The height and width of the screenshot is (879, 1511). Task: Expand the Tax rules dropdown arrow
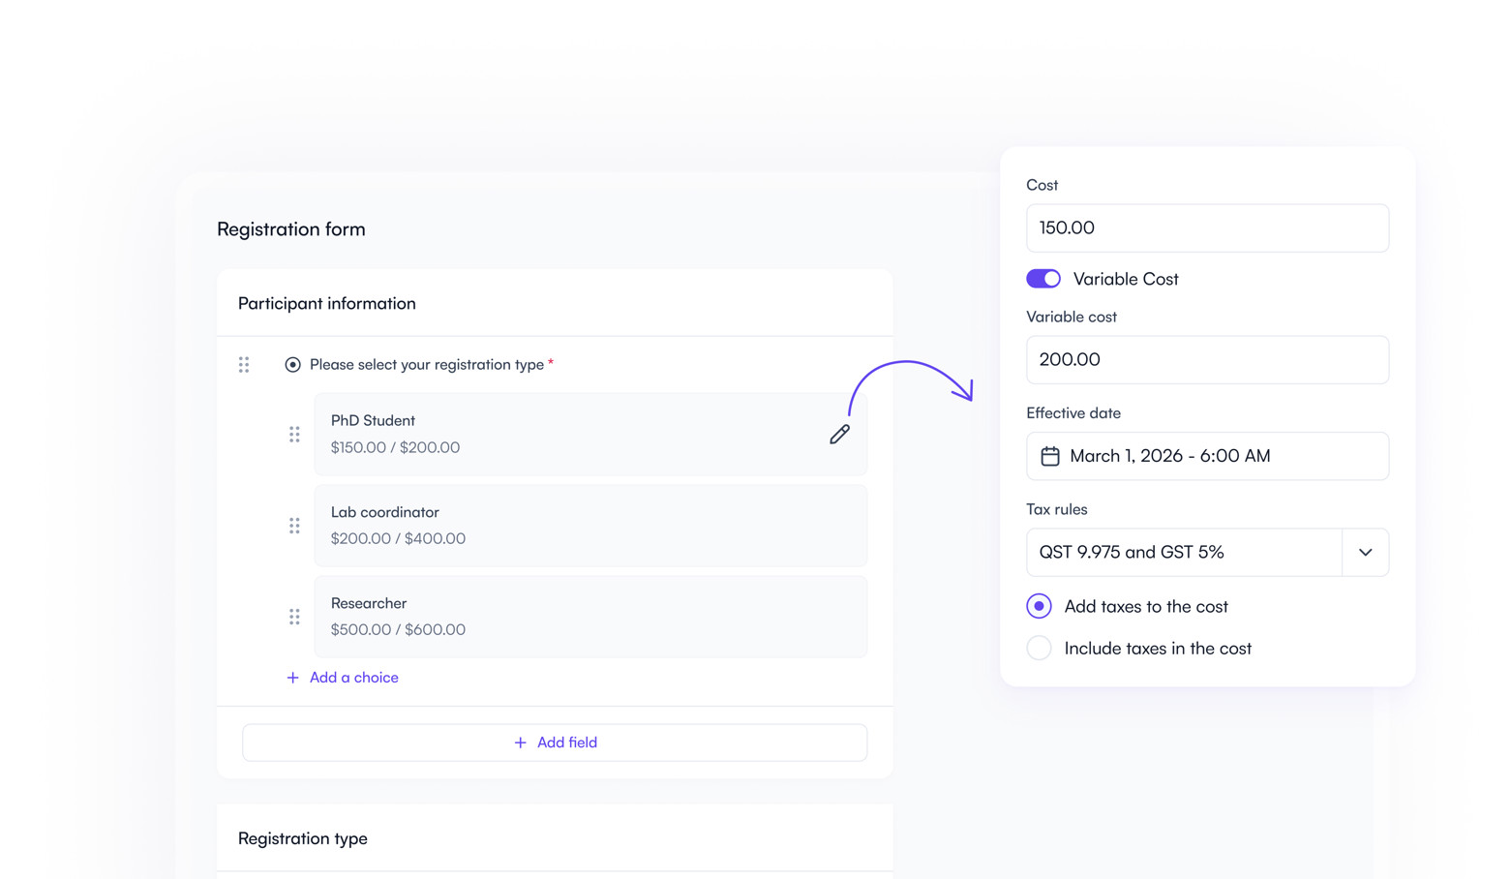point(1365,553)
